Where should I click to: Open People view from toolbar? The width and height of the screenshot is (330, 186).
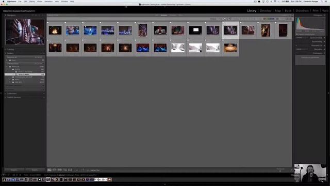pos(70,170)
